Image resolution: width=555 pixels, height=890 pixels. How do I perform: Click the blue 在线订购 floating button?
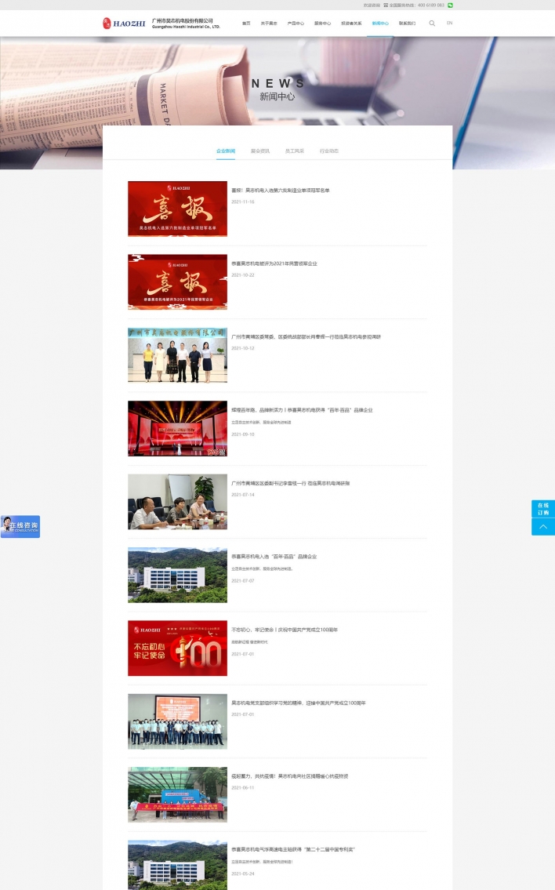coord(542,509)
